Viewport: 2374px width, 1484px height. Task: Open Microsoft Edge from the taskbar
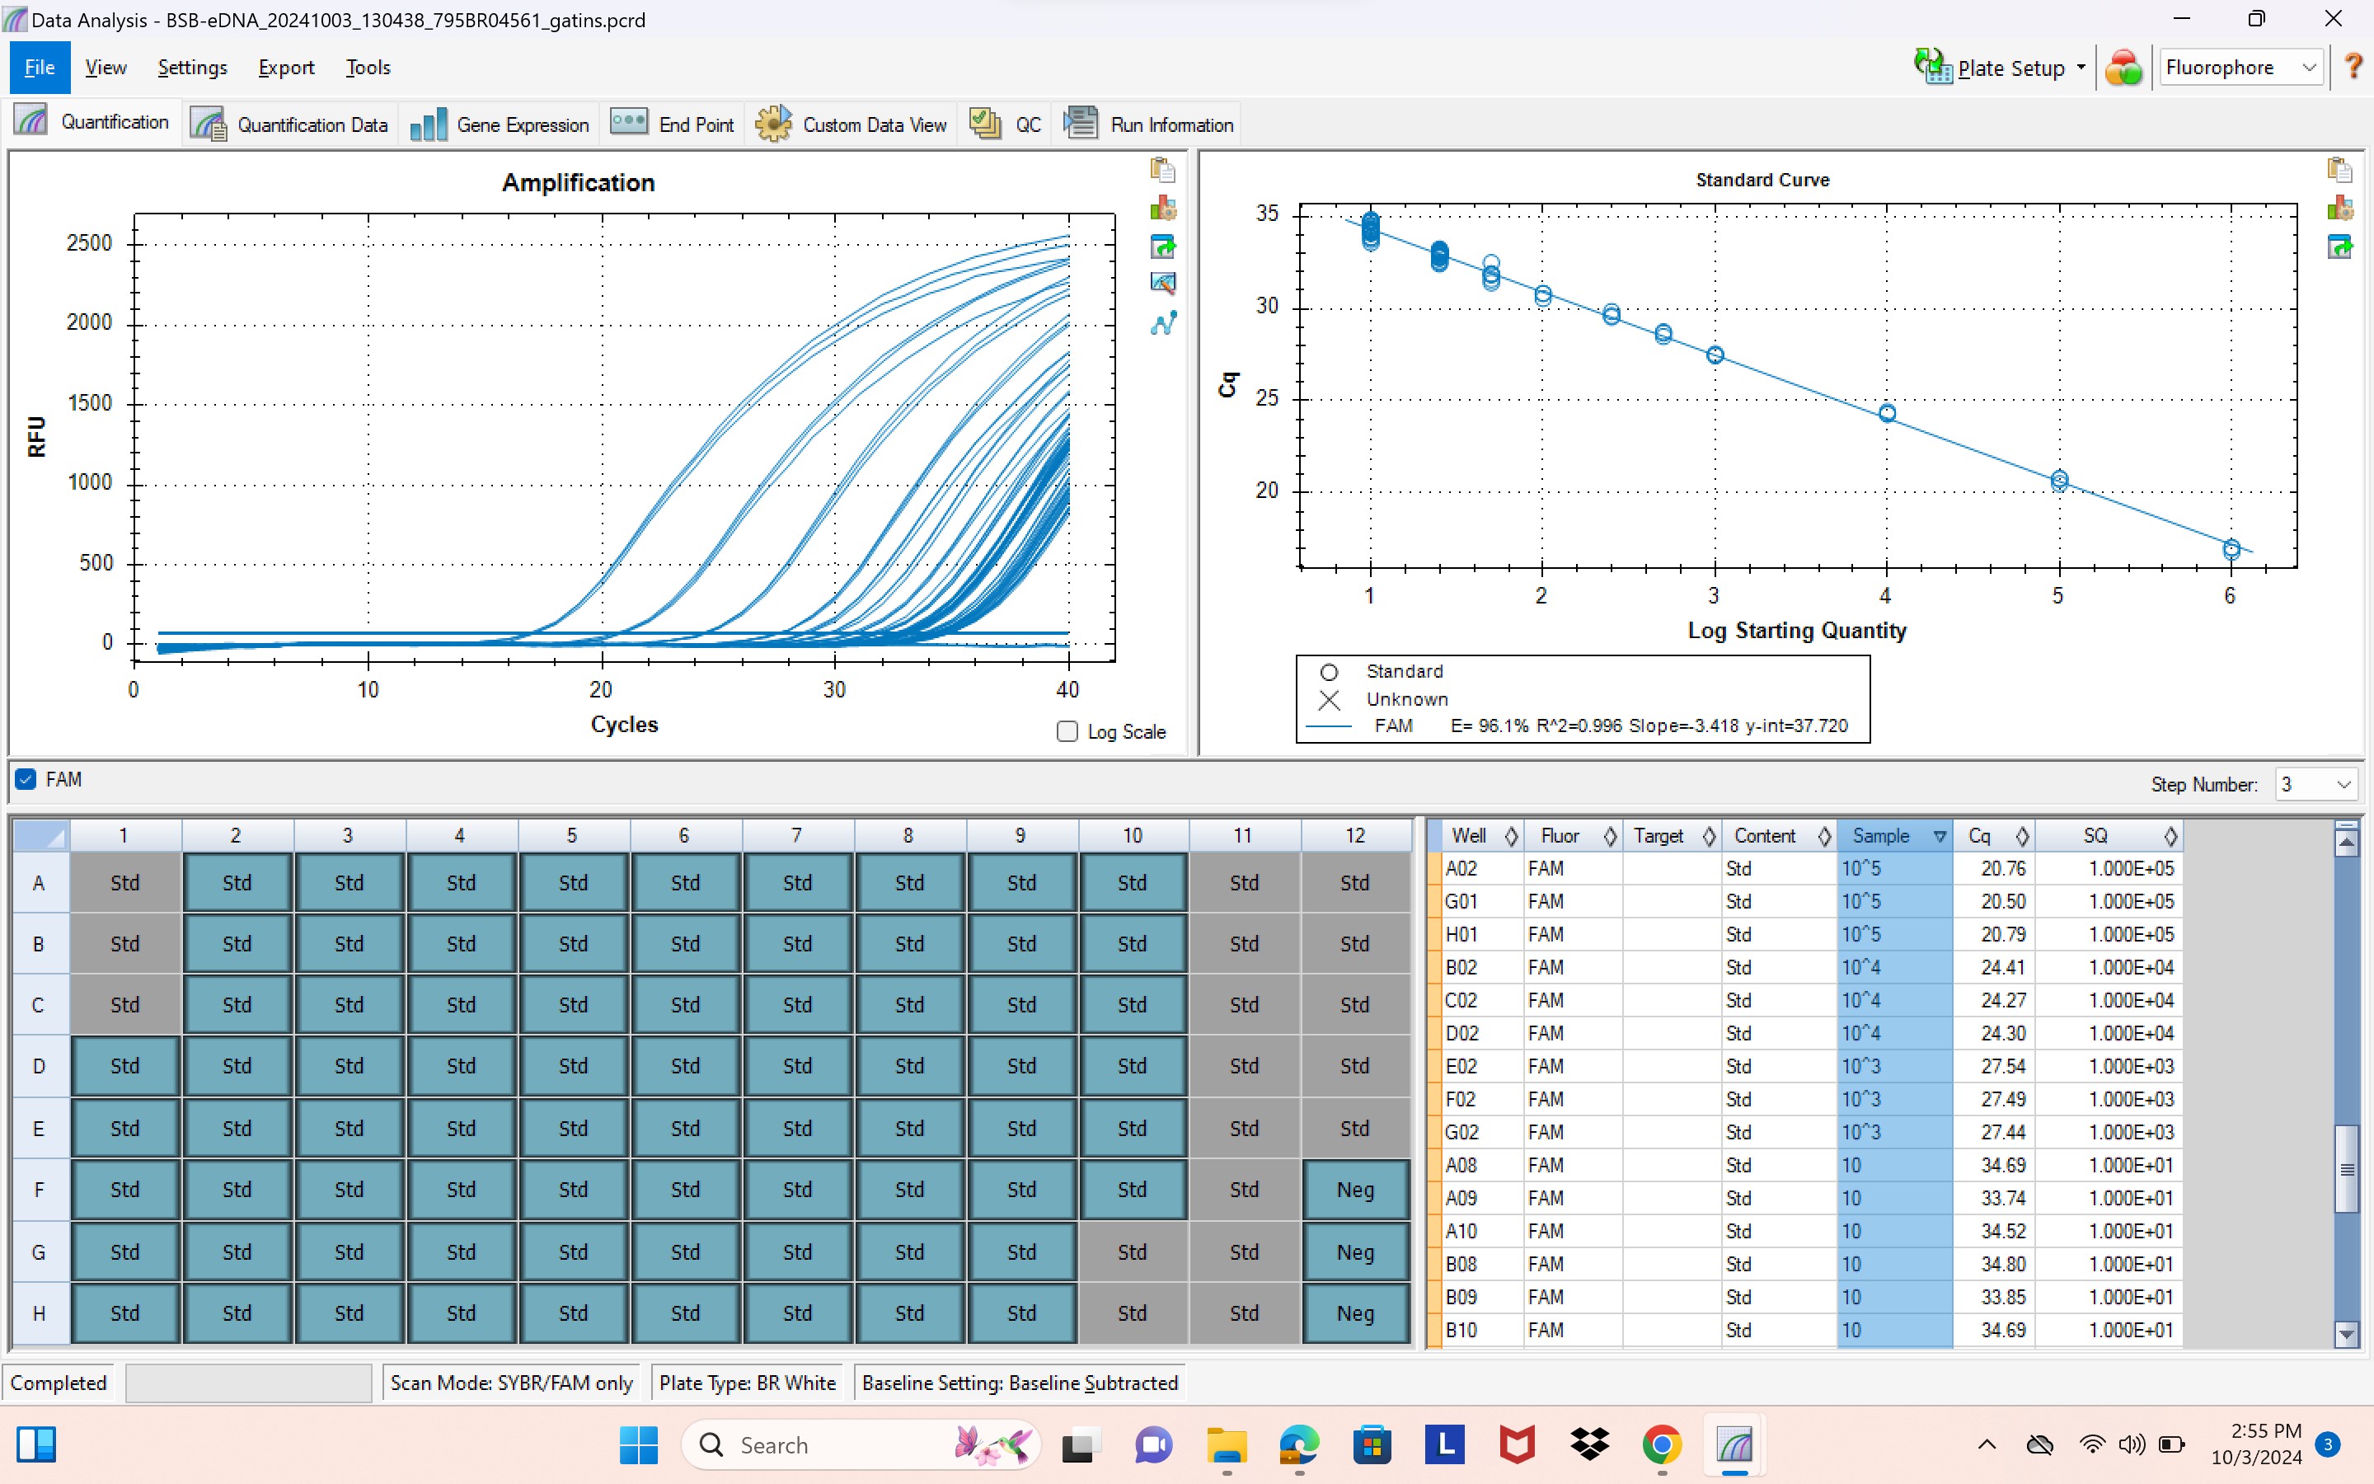pyautogui.click(x=1299, y=1444)
